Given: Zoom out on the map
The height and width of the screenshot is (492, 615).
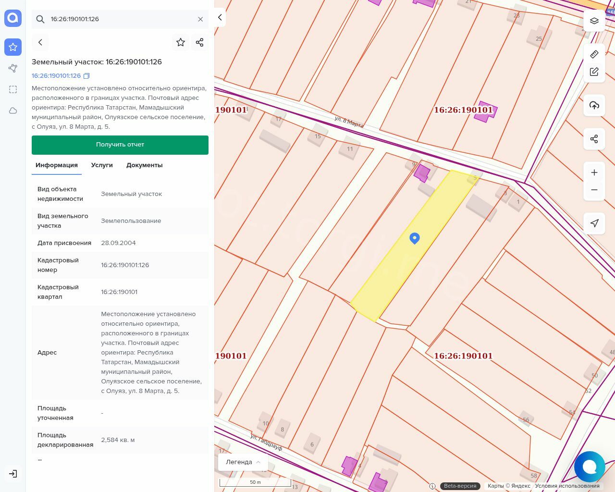Looking at the screenshot, I should (594, 190).
